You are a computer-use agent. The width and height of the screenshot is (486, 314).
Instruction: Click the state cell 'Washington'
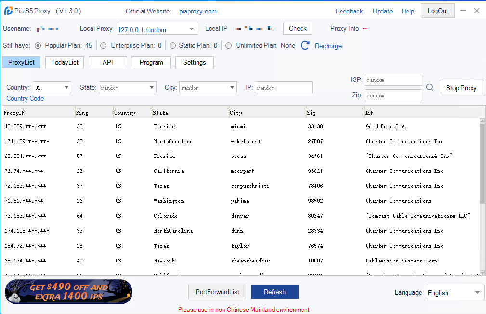coord(169,201)
